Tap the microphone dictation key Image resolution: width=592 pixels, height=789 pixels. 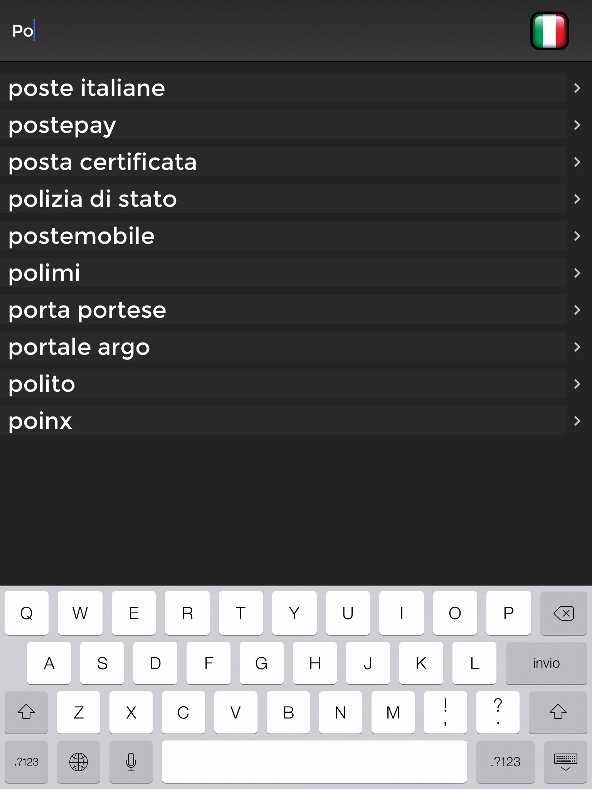[x=131, y=761]
